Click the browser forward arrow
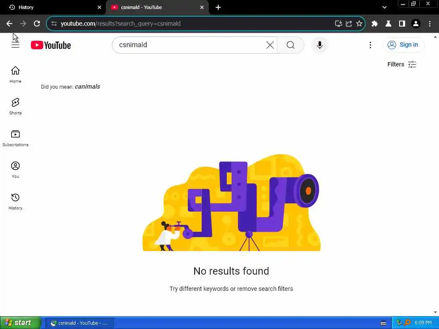The width and height of the screenshot is (439, 329). [x=23, y=24]
